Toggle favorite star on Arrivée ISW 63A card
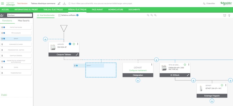Screen dimensions: 233x106 [74, 44]
